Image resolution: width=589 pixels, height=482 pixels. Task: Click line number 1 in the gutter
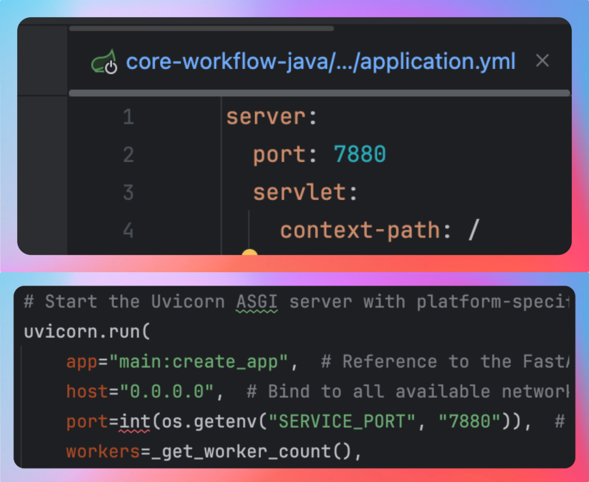tap(128, 117)
